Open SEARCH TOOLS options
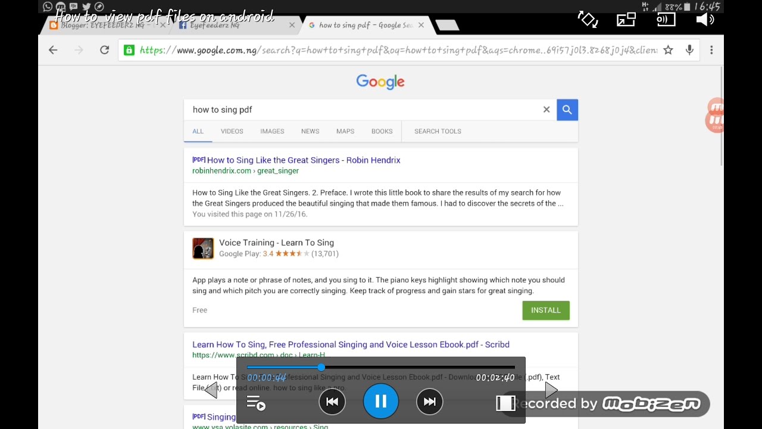Screen dimensions: 762x429 click(x=438, y=131)
